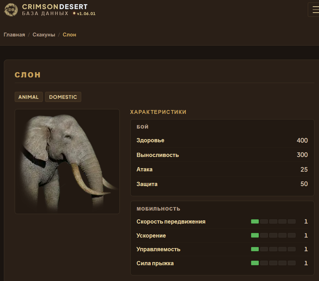The height and width of the screenshot is (281, 319).
Task: Click the Управляемость rating bar
Action: point(273,249)
